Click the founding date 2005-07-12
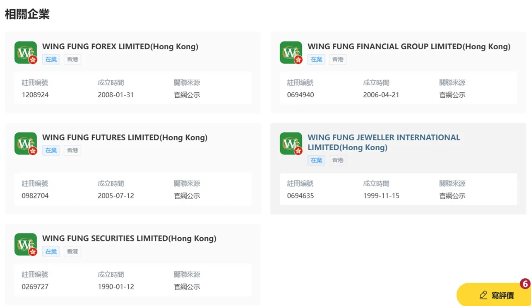The width and height of the screenshot is (531, 306). click(x=116, y=195)
